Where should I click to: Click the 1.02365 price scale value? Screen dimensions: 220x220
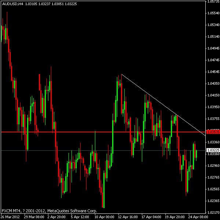tap(213, 201)
